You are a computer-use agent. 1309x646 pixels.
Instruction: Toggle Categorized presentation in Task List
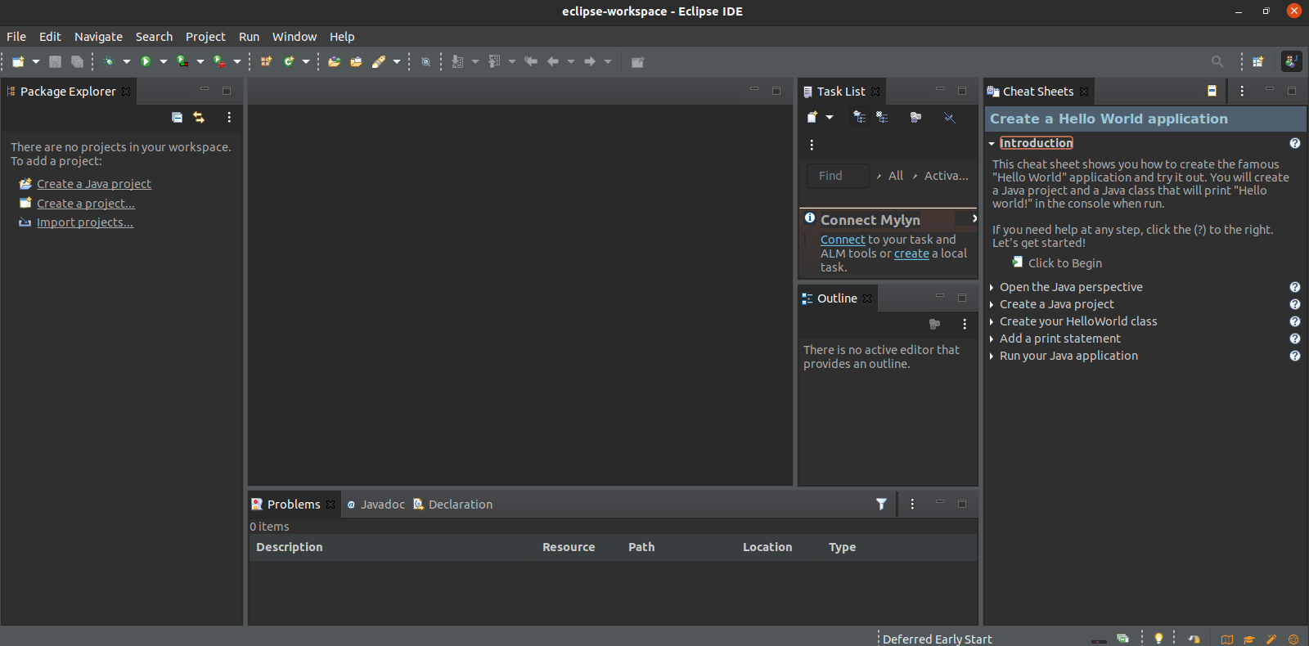click(859, 117)
